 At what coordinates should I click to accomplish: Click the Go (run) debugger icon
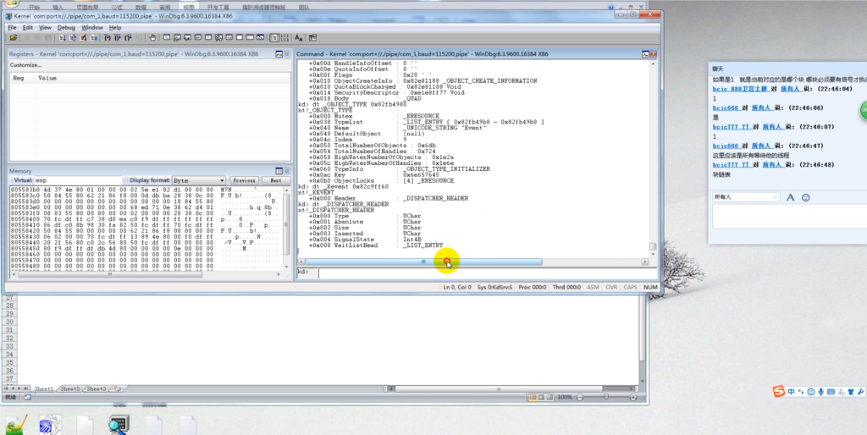(x=62, y=37)
